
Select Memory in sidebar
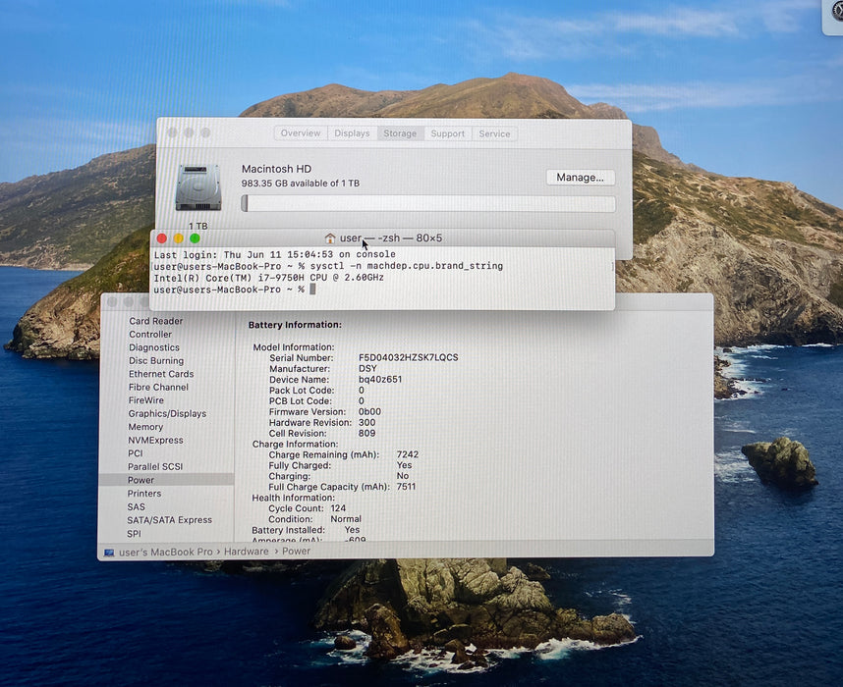(x=145, y=427)
